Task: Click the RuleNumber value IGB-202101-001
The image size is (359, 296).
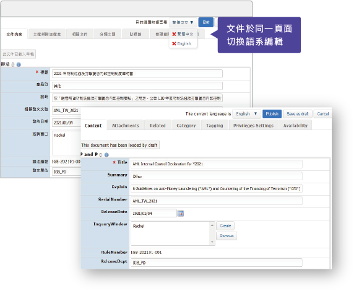Action: point(146,252)
